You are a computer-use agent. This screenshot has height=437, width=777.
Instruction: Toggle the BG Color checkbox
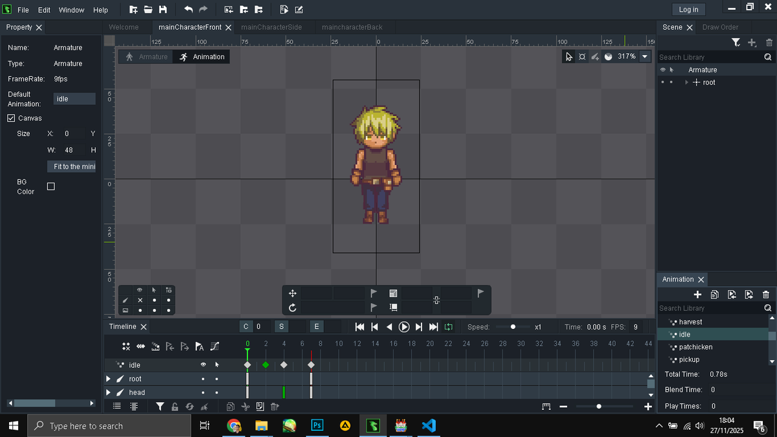coord(51,186)
